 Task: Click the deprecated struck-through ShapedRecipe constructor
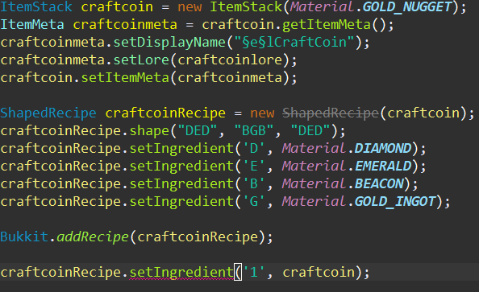[331, 113]
